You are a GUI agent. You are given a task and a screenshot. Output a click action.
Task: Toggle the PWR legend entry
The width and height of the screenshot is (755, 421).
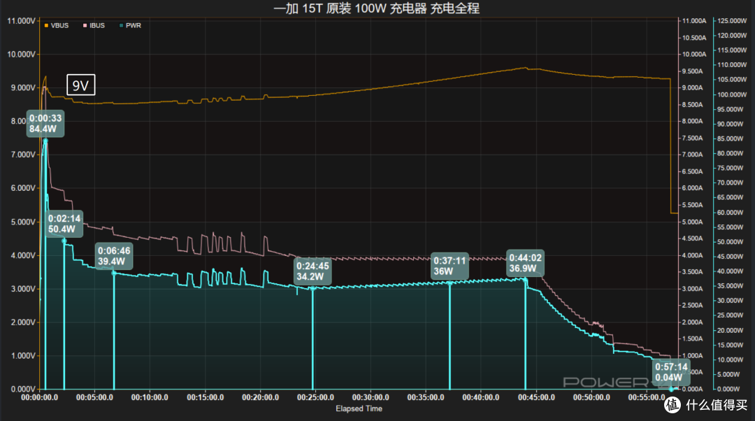tap(130, 26)
